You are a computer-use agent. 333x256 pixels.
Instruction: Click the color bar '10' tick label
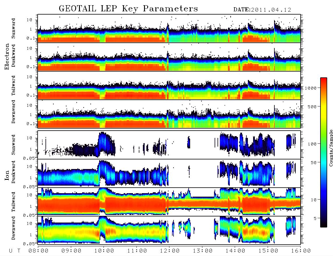(313, 200)
